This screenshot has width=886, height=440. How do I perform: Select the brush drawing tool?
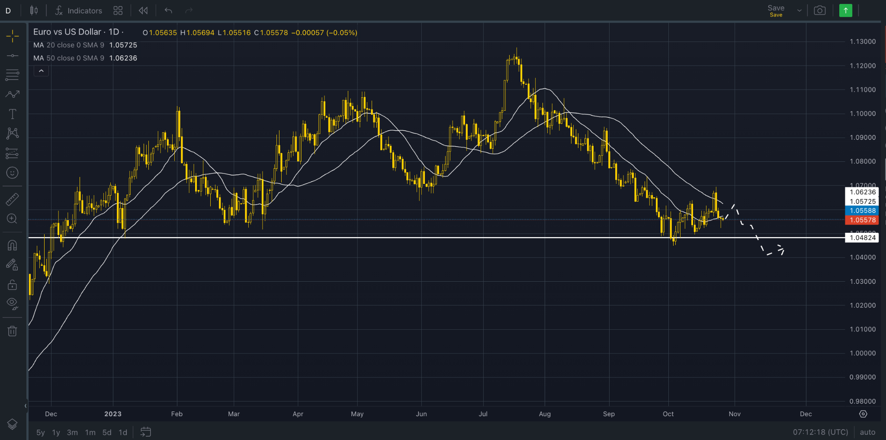[12, 94]
